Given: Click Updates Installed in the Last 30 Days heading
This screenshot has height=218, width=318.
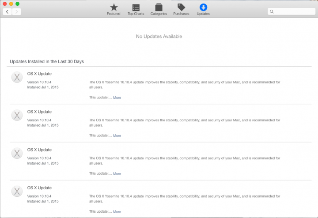Looking at the screenshot, I should point(47,62).
